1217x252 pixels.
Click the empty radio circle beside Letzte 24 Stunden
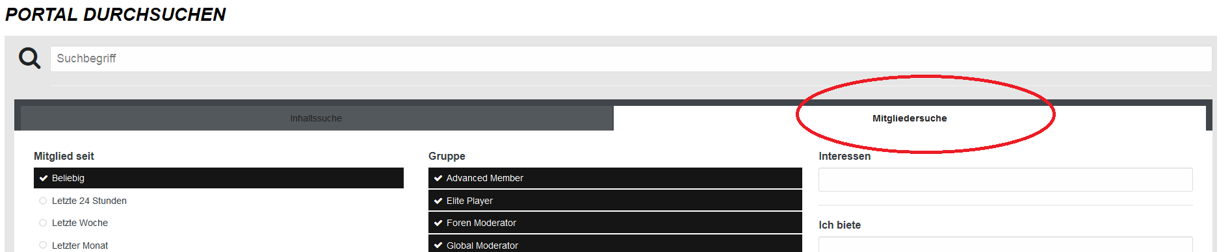click(x=43, y=201)
